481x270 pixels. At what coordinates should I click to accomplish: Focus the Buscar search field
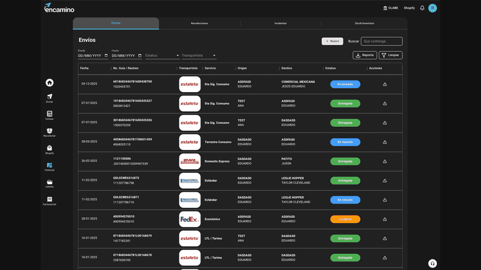coord(382,41)
